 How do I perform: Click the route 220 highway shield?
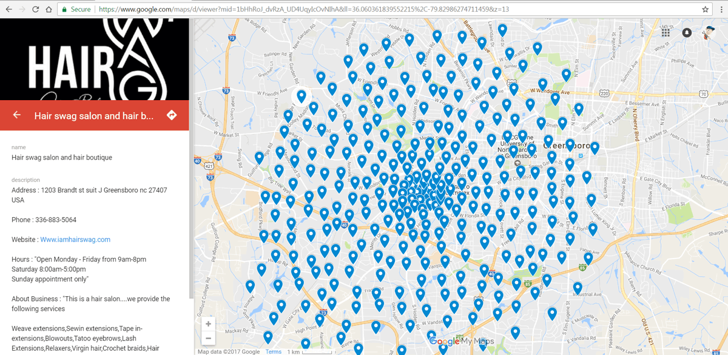point(604,93)
